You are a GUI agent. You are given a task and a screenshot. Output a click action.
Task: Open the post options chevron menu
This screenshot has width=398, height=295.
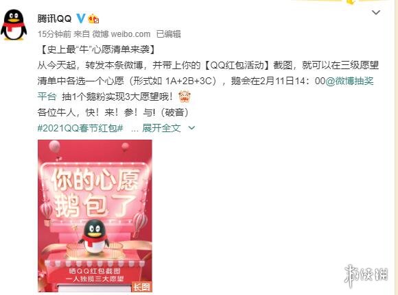(376, 12)
